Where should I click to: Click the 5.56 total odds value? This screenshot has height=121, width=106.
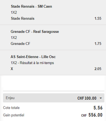pos(98,108)
